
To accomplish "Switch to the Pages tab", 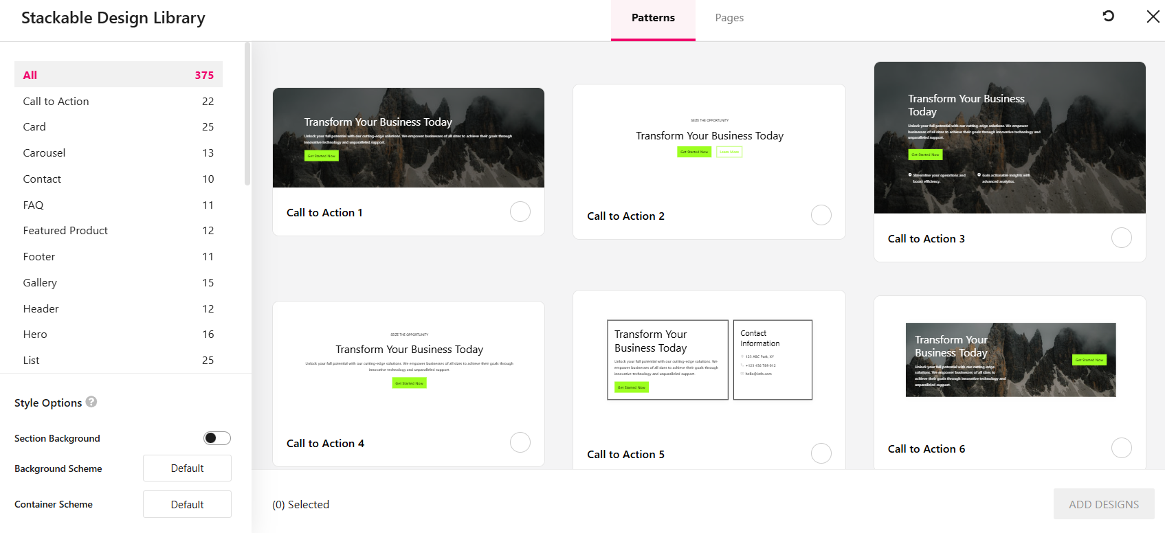I will 729,18.
